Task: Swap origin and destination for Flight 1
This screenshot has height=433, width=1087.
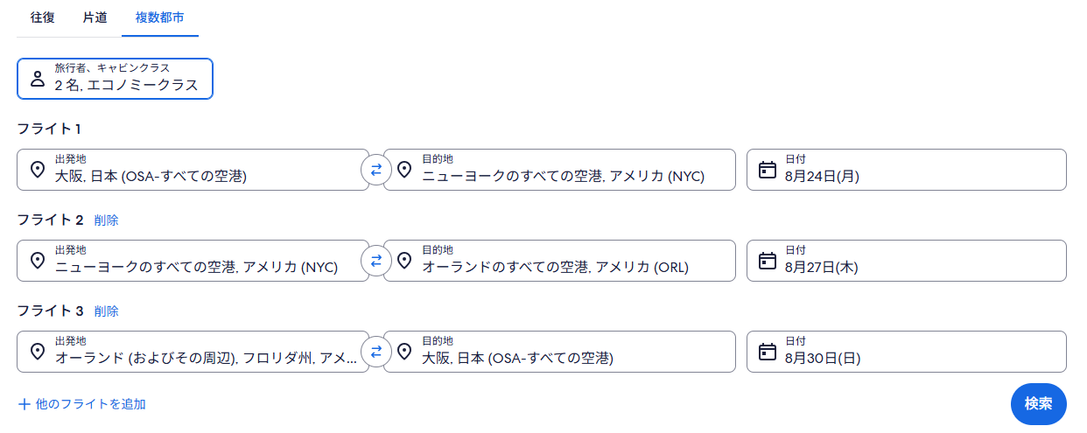Action: 376,170
